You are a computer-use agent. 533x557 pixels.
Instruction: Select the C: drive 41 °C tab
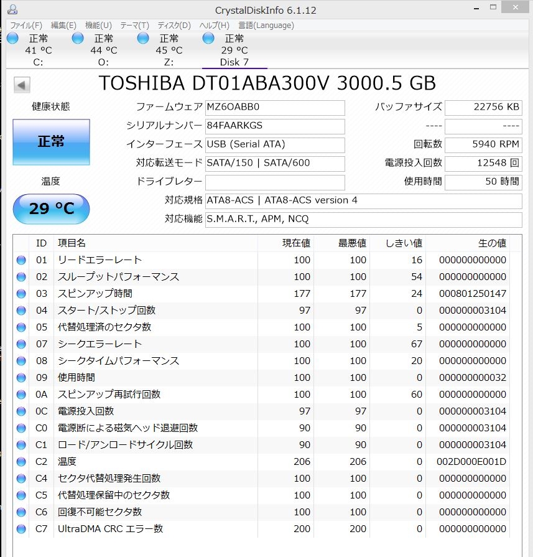pos(39,50)
